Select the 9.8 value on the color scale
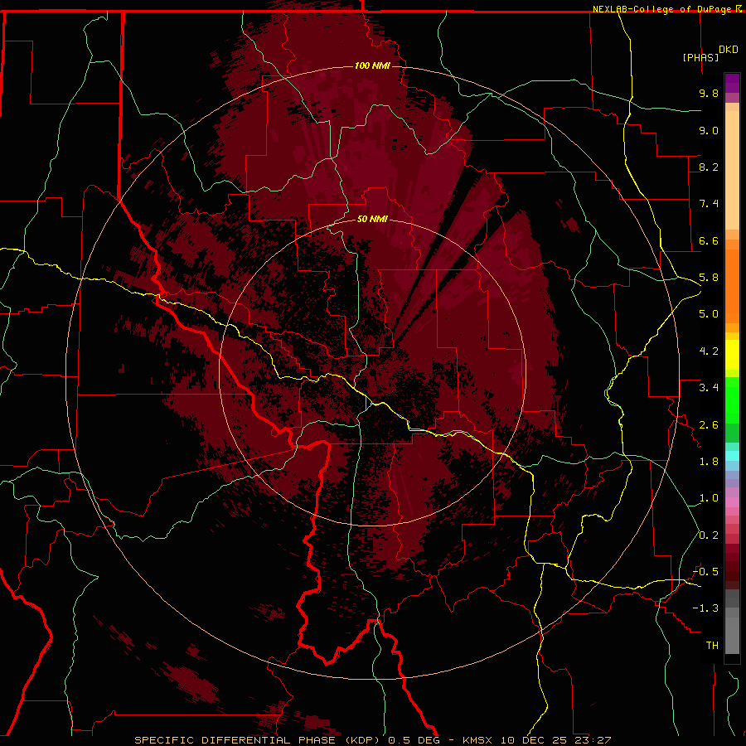The width and height of the screenshot is (746, 746). (709, 94)
